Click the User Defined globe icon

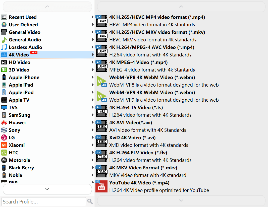pos(4,25)
